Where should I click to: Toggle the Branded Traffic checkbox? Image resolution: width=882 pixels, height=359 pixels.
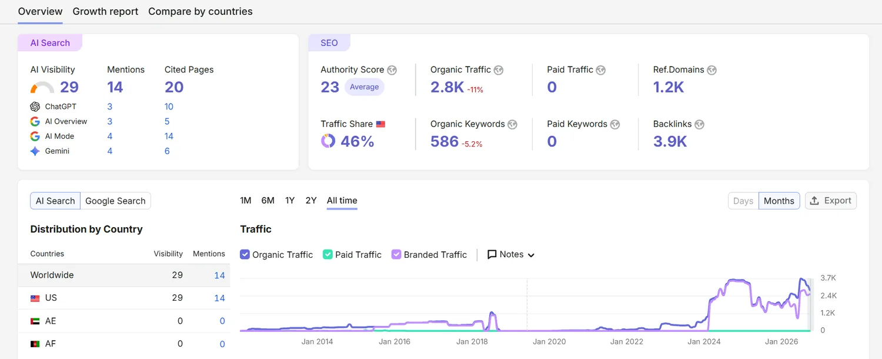396,255
